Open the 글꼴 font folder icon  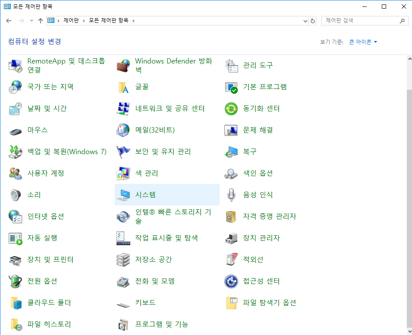123,87
